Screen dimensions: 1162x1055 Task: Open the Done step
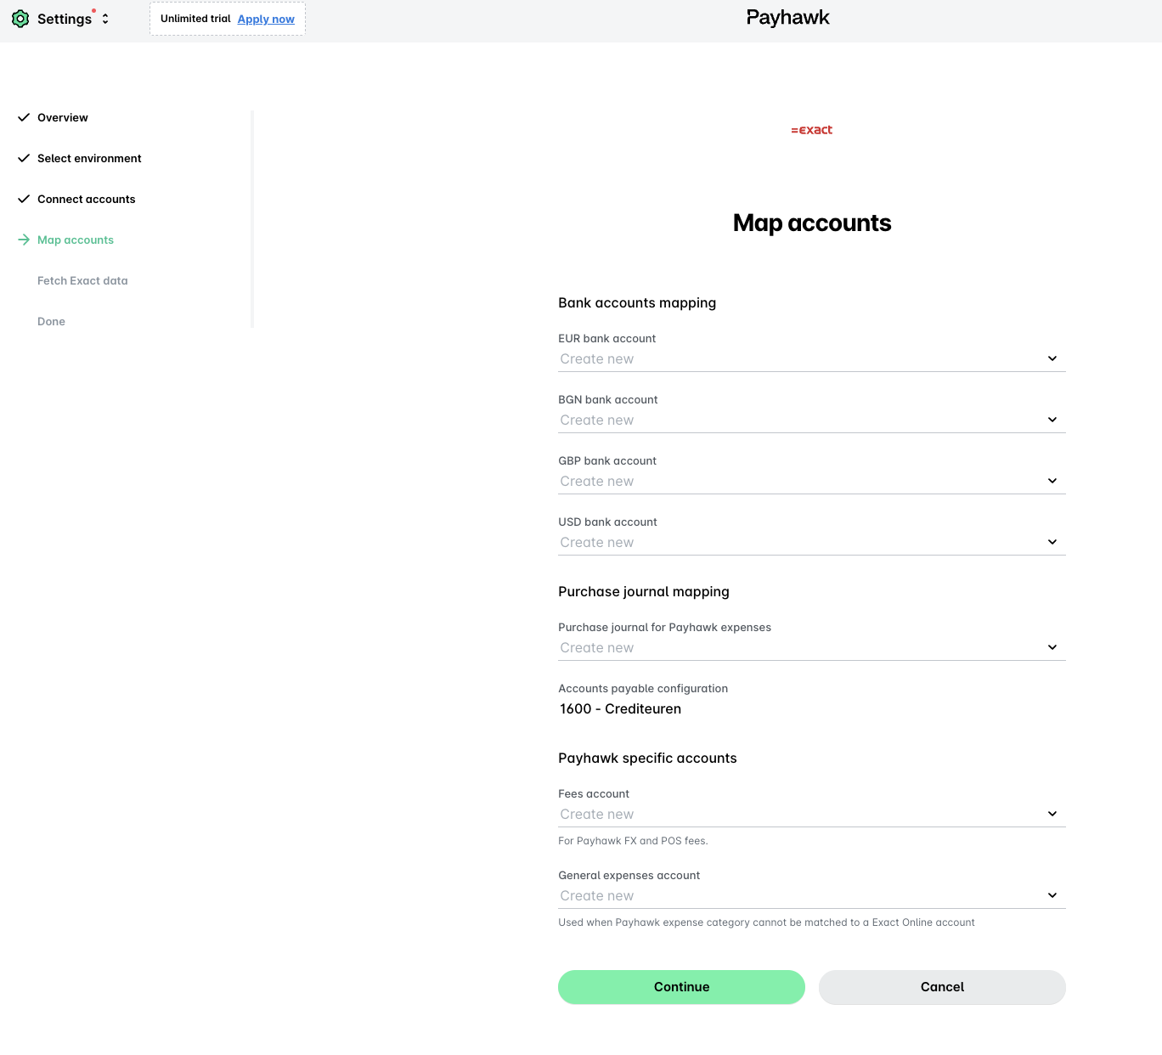coord(51,321)
